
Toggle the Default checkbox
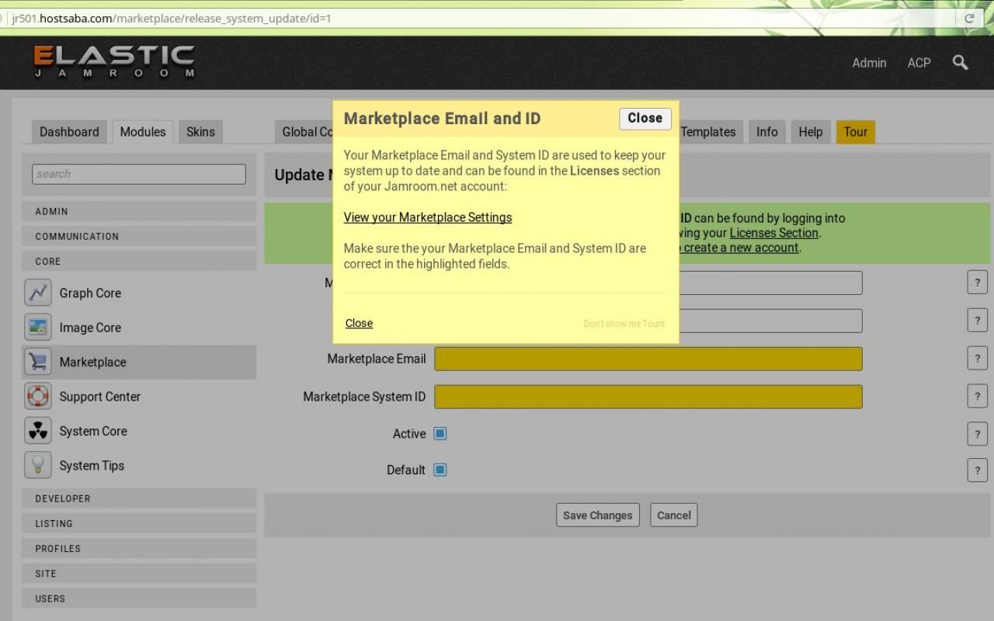[x=440, y=470]
